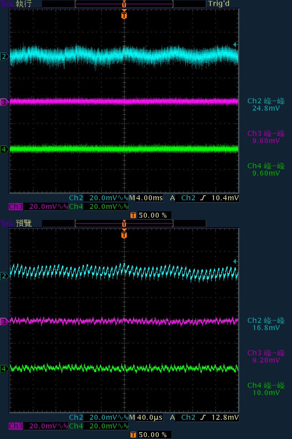Click the magenta Ch3 label beside 20.0mV in the 執行 capture
The height and width of the screenshot is (439, 292).
tap(16, 207)
